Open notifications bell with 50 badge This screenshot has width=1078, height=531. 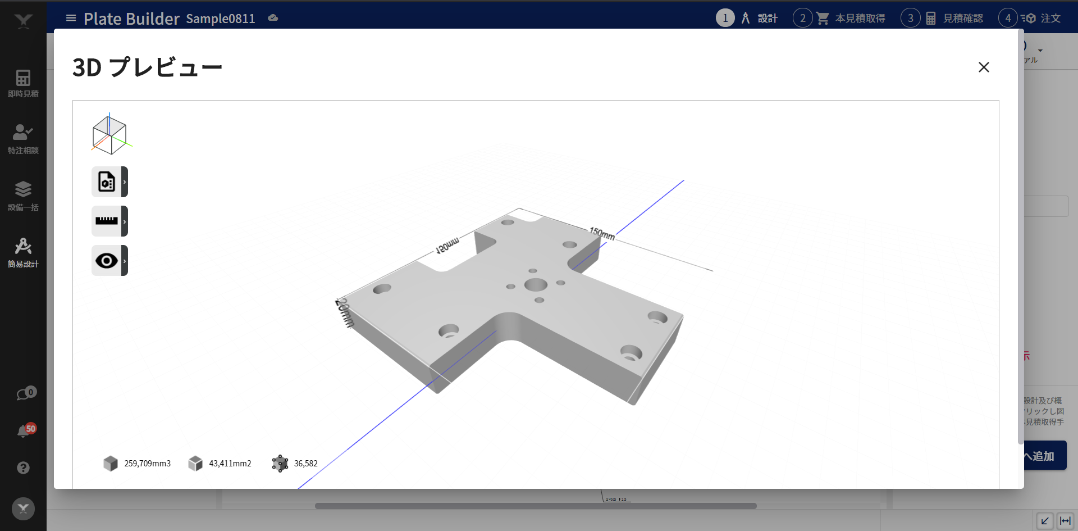coord(24,431)
